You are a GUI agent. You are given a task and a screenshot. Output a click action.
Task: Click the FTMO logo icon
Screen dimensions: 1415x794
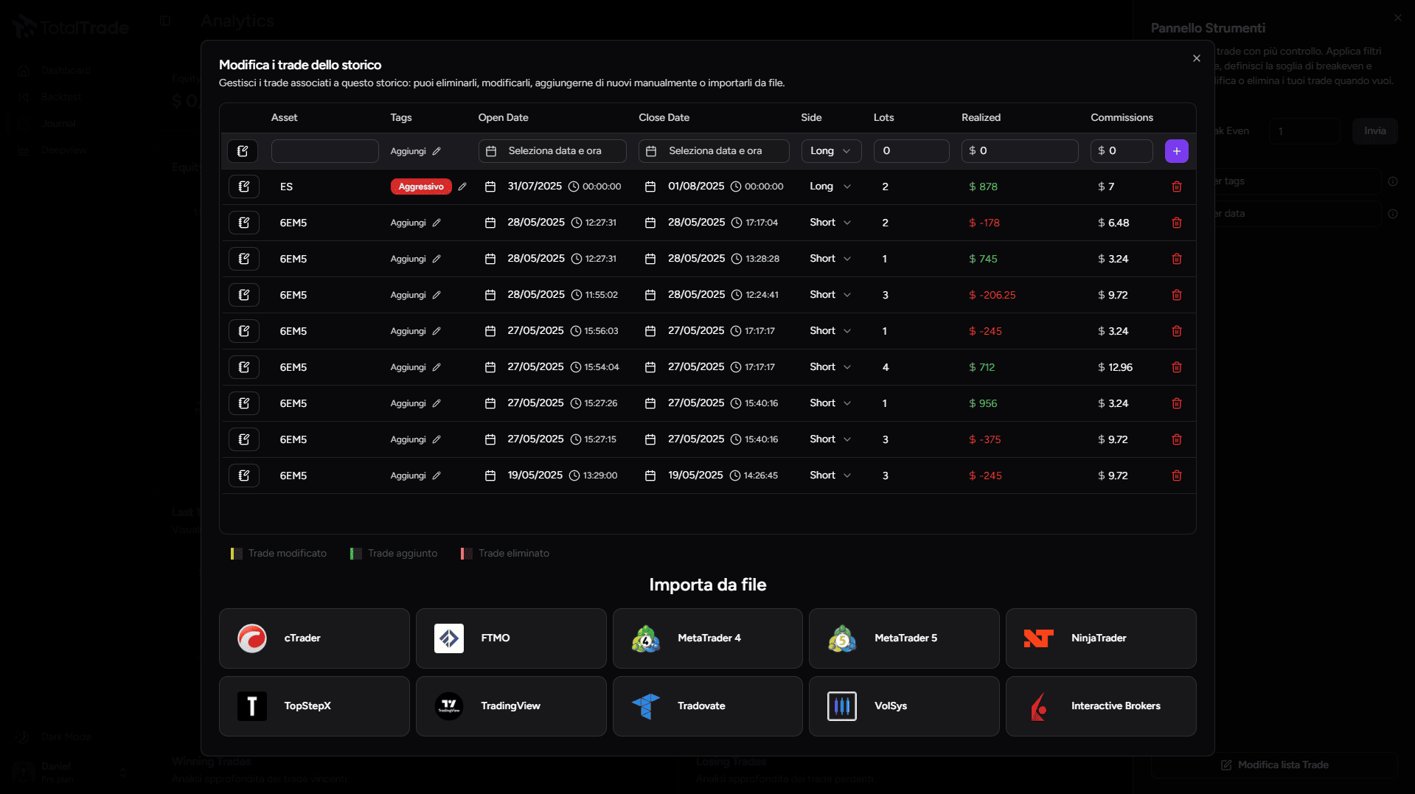point(449,638)
